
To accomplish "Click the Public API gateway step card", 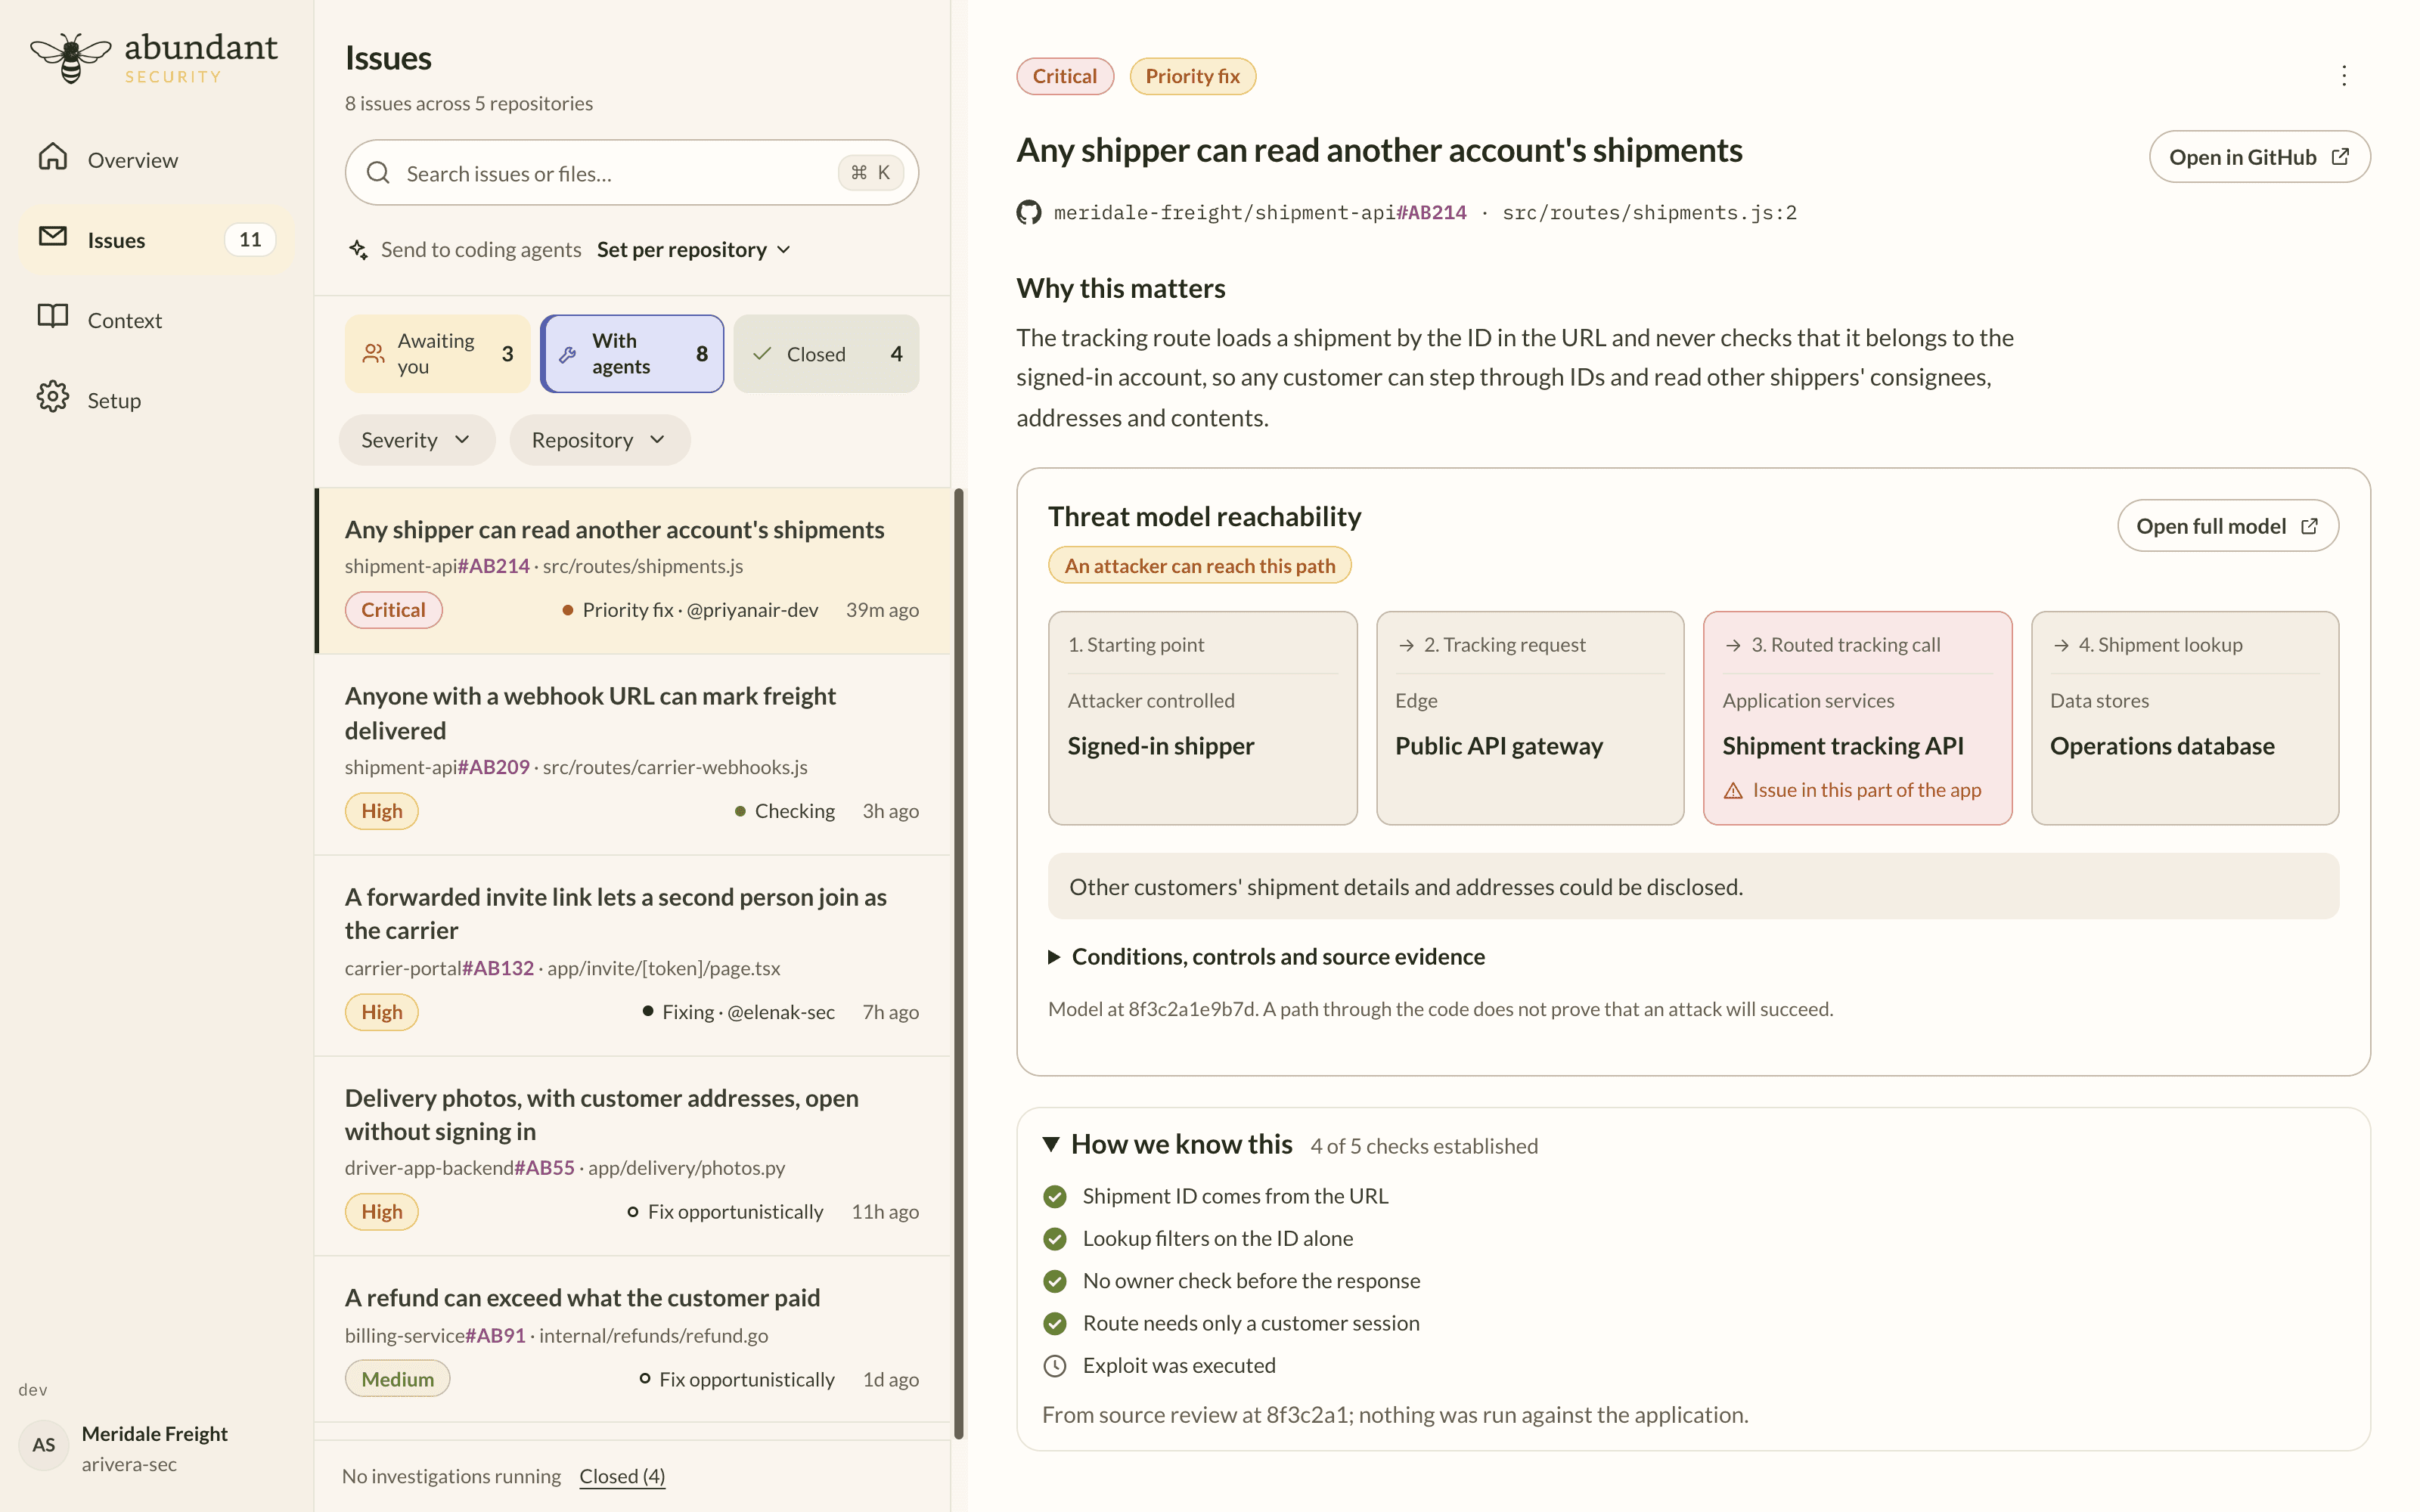I will 1530,718.
